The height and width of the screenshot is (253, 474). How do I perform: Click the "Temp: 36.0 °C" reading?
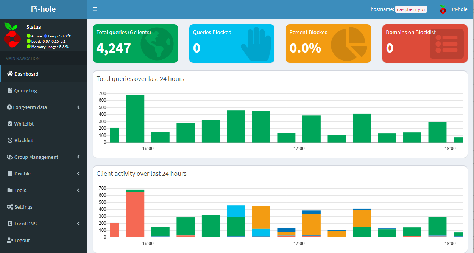pyautogui.click(x=59, y=36)
